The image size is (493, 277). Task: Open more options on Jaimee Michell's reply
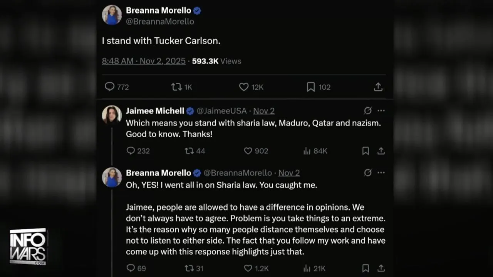coord(381,110)
